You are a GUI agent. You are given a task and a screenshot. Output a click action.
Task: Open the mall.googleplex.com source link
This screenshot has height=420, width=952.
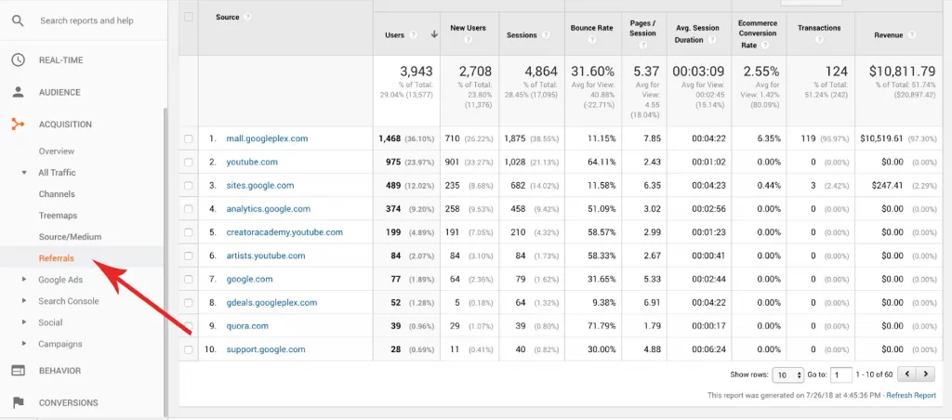point(267,138)
